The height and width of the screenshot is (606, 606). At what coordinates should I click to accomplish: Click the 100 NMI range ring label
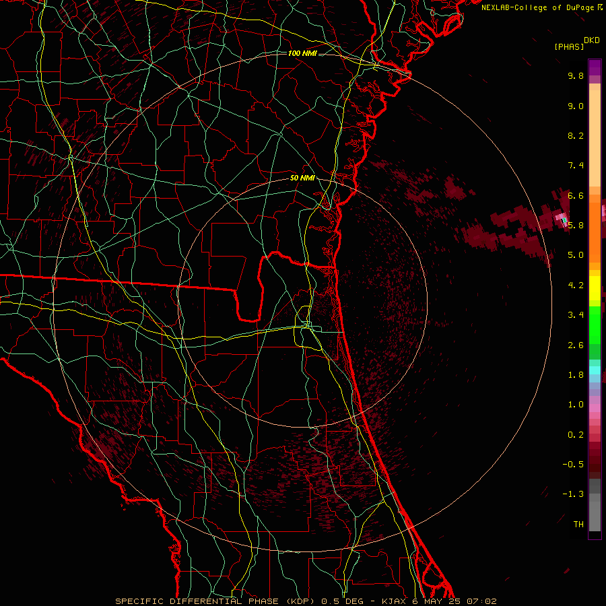pyautogui.click(x=302, y=53)
